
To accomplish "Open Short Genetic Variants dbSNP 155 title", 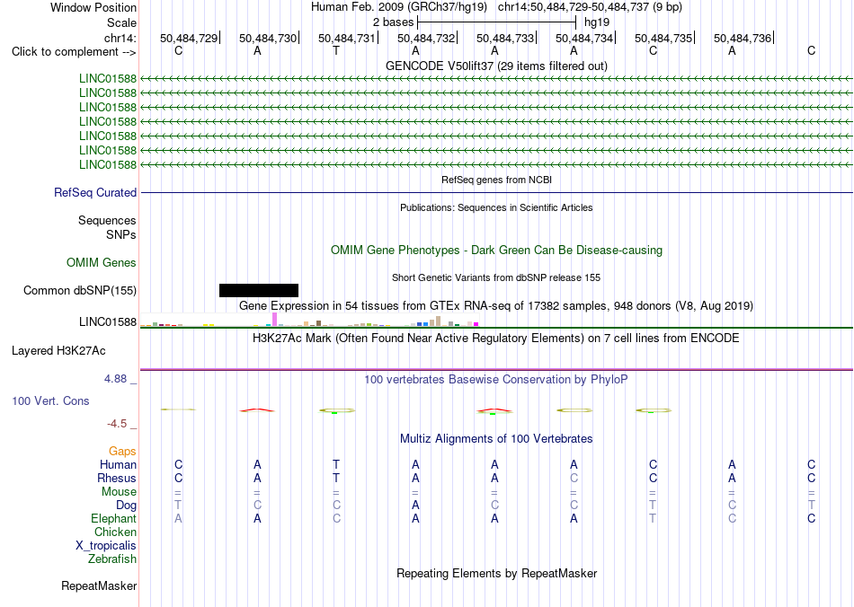I will click(x=496, y=277).
